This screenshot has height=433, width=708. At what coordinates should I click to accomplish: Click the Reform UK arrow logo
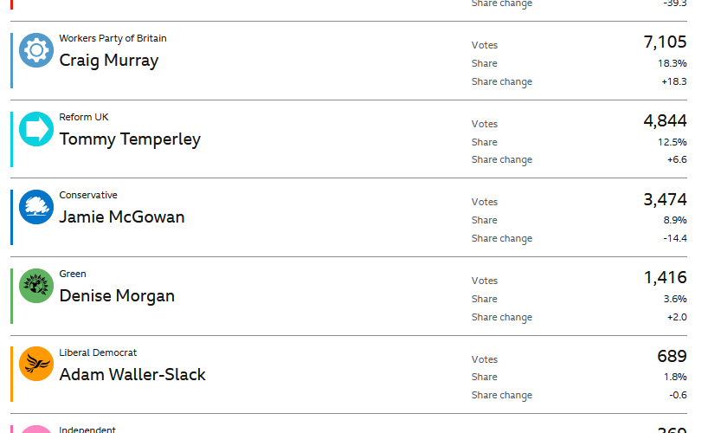click(x=36, y=129)
